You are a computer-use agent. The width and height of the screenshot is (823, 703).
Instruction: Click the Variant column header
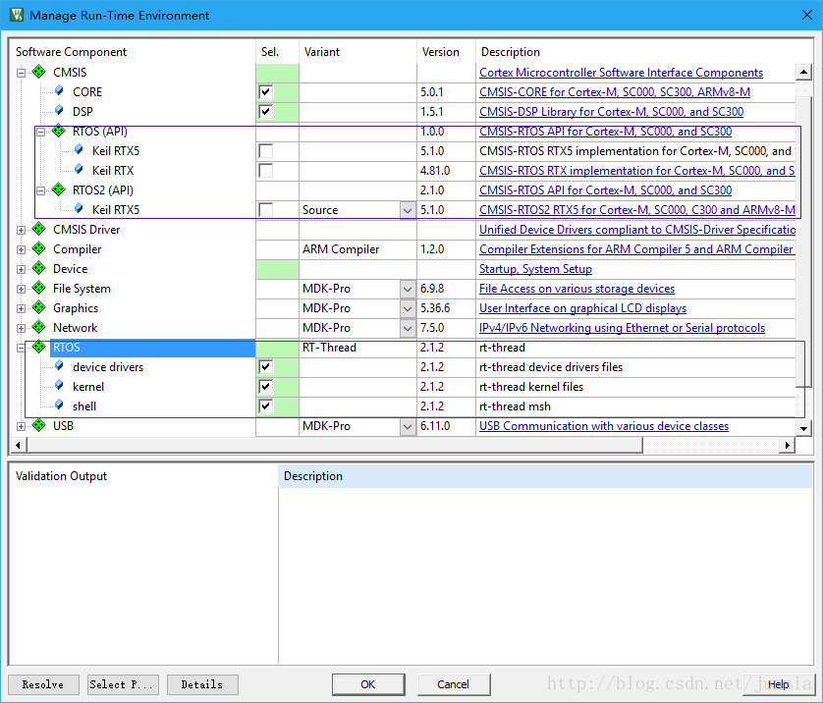point(357,52)
